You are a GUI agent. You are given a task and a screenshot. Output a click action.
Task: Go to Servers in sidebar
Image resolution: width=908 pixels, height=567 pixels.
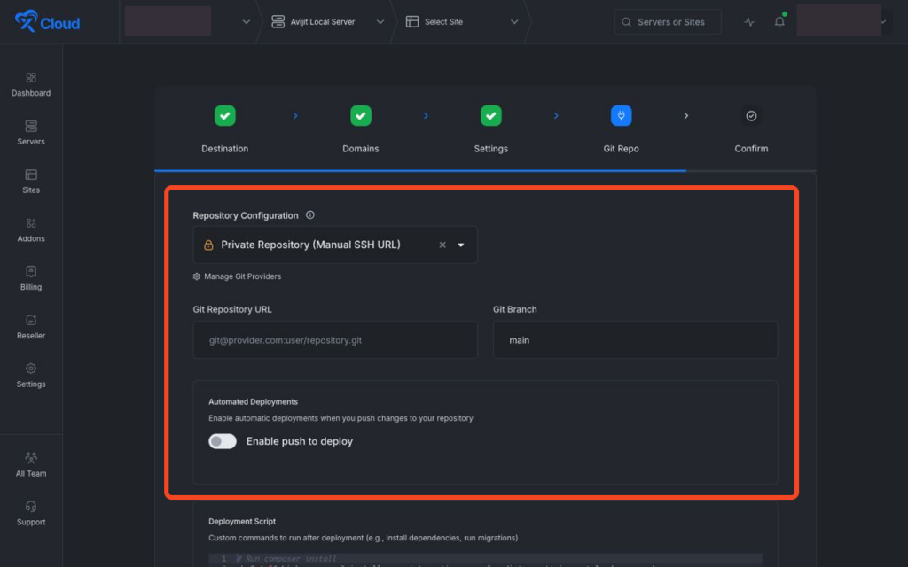pyautogui.click(x=31, y=133)
